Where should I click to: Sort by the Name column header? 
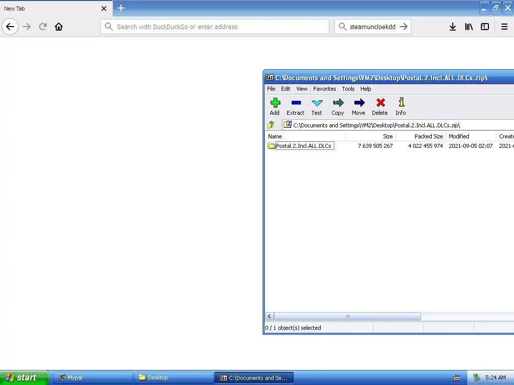pos(305,136)
